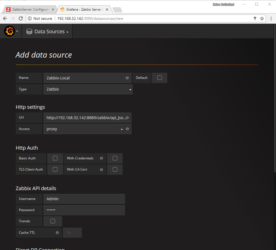Toggle the Trends checkbox

tap(53, 221)
